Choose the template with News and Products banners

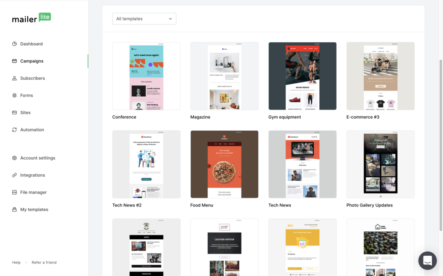(x=146, y=247)
